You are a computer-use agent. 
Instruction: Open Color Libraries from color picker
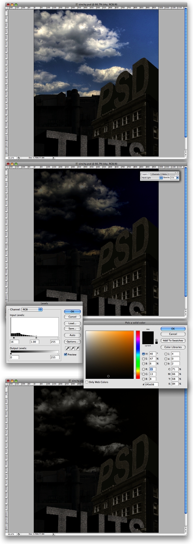point(173,347)
